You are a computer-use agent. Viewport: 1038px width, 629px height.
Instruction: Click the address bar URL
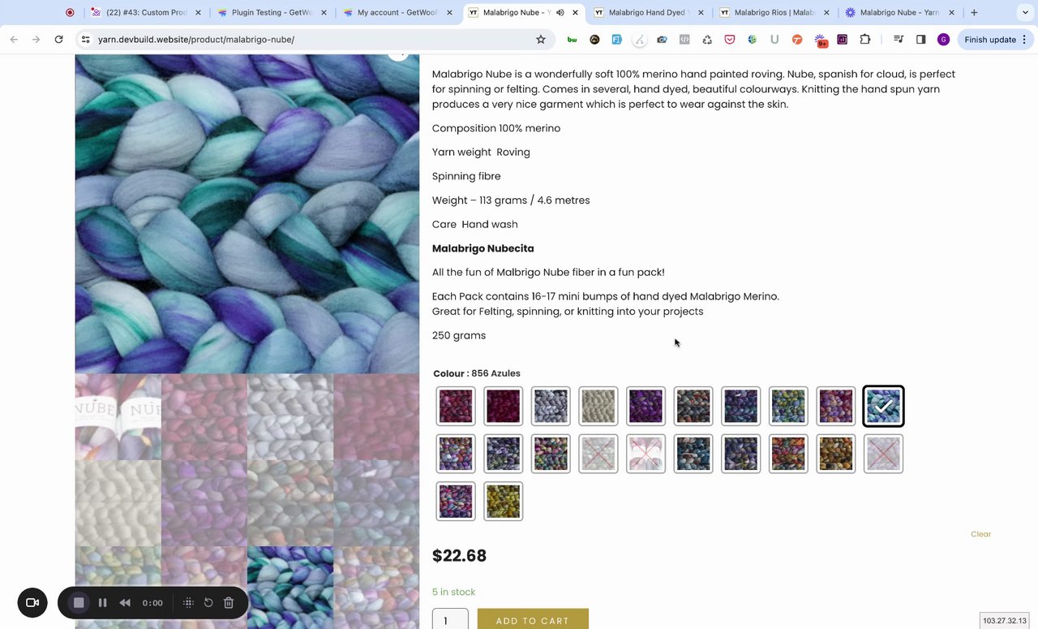point(196,39)
